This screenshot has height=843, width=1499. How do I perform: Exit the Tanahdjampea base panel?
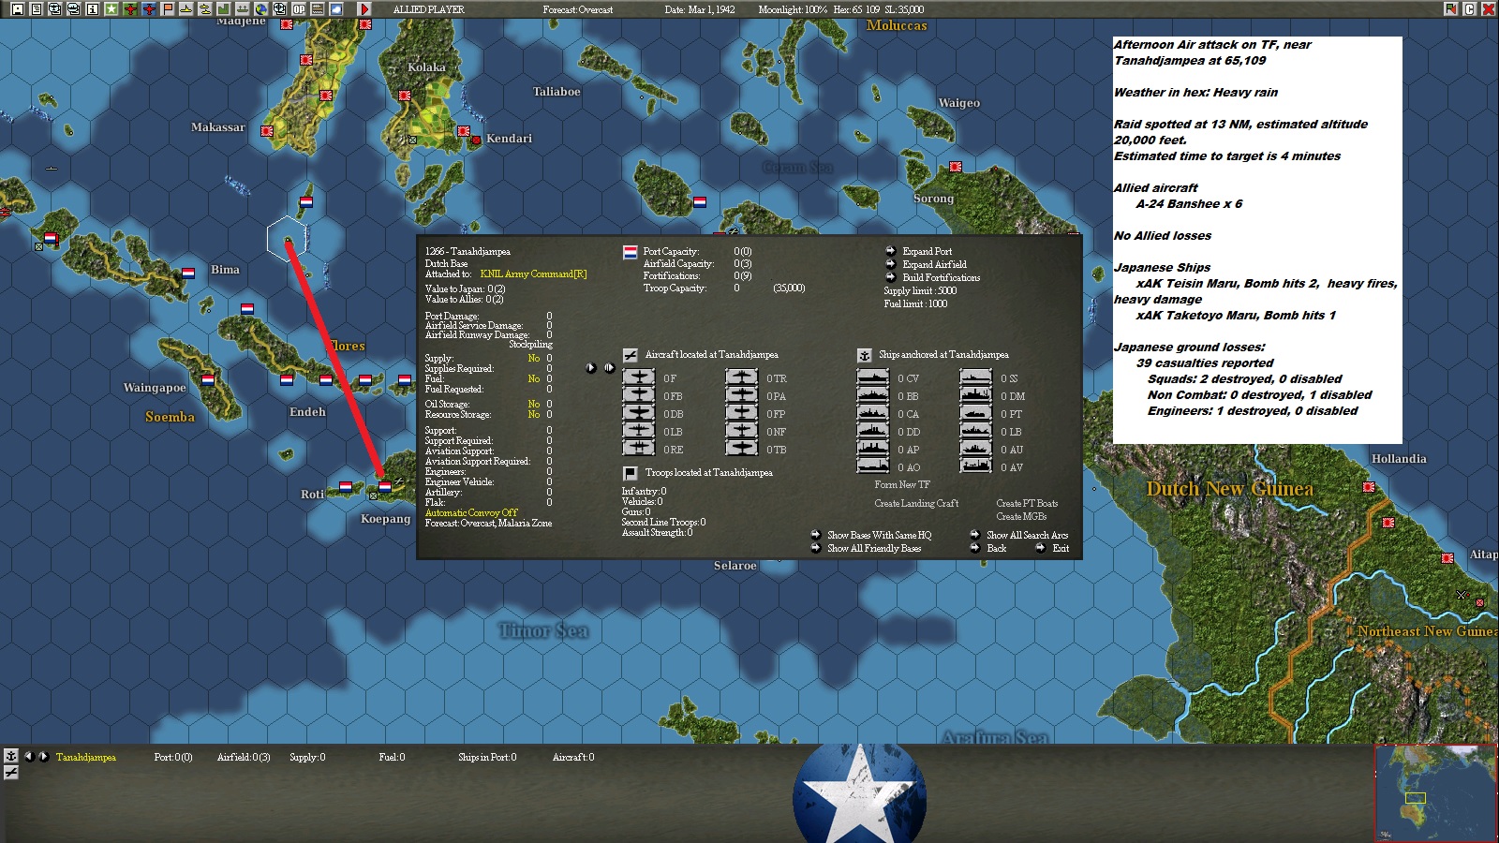[x=1053, y=548]
